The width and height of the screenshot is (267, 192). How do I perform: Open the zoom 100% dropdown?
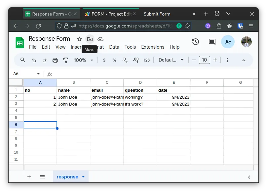coord(84,60)
